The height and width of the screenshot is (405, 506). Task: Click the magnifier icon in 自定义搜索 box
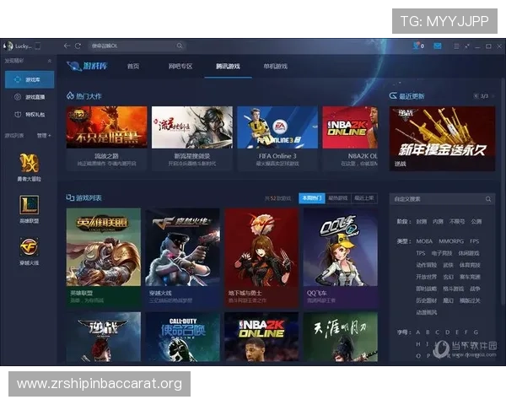pyautogui.click(x=488, y=199)
